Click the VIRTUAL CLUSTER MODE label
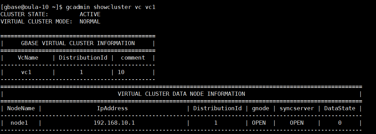376x134 pixels. point(37,22)
